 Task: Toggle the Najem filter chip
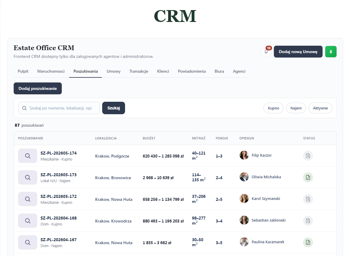tap(296, 108)
